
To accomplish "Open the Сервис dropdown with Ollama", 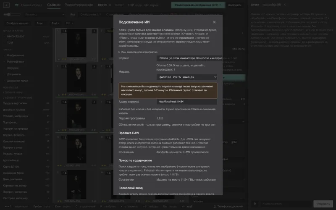I will [189, 58].
